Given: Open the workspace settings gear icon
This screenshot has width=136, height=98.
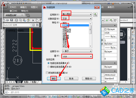Looking at the screenshot, I should (x=33, y=25).
